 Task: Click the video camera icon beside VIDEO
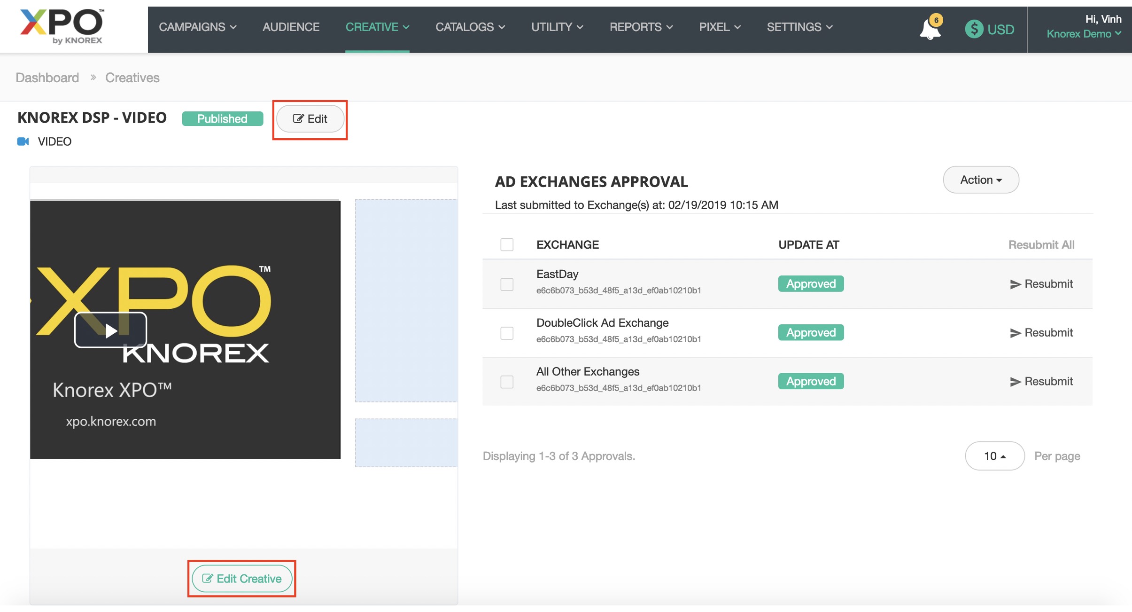(23, 141)
